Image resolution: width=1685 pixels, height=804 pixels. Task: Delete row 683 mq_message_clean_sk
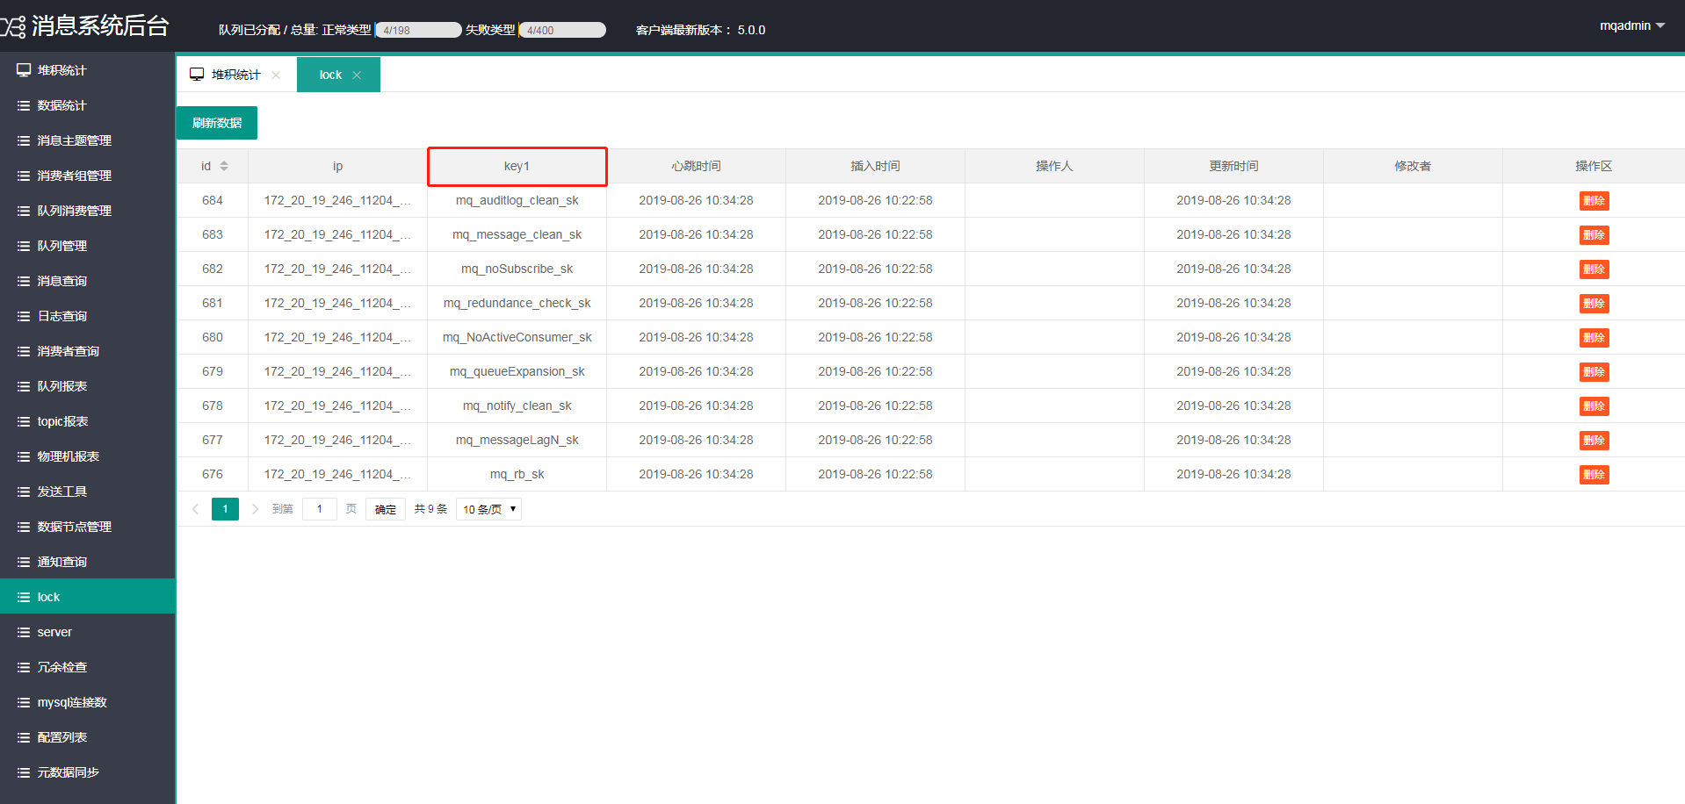pos(1594,235)
